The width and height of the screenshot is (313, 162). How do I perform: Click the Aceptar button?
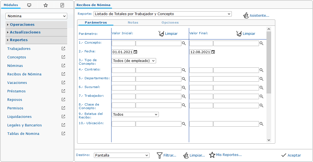[291, 155]
